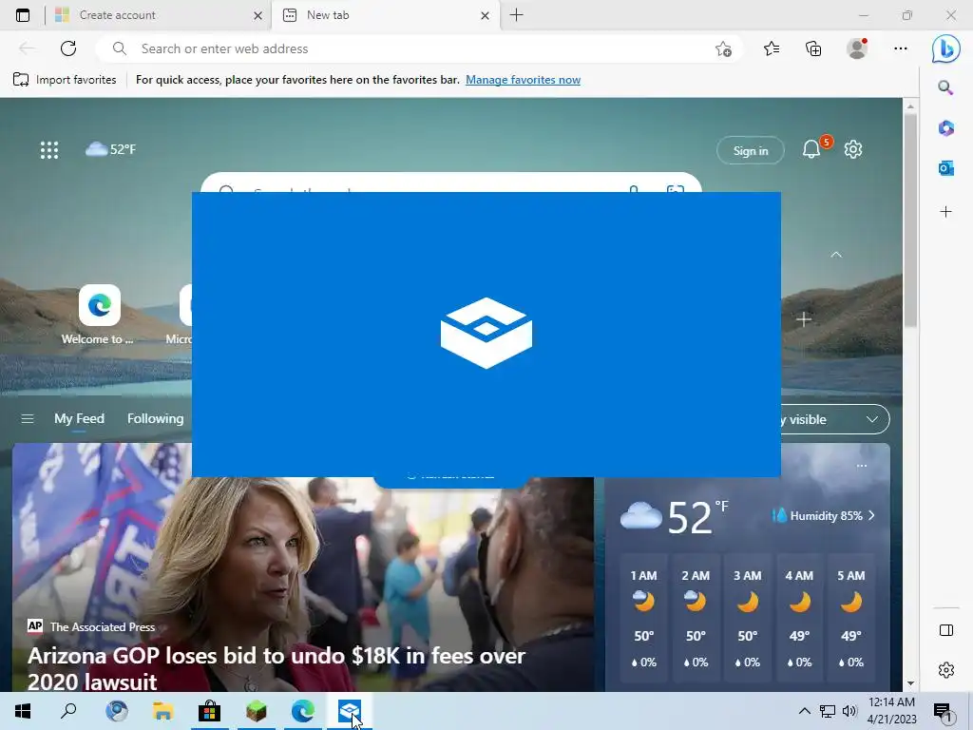Open Outlook in the sidebar
The height and width of the screenshot is (730, 973).
(945, 168)
